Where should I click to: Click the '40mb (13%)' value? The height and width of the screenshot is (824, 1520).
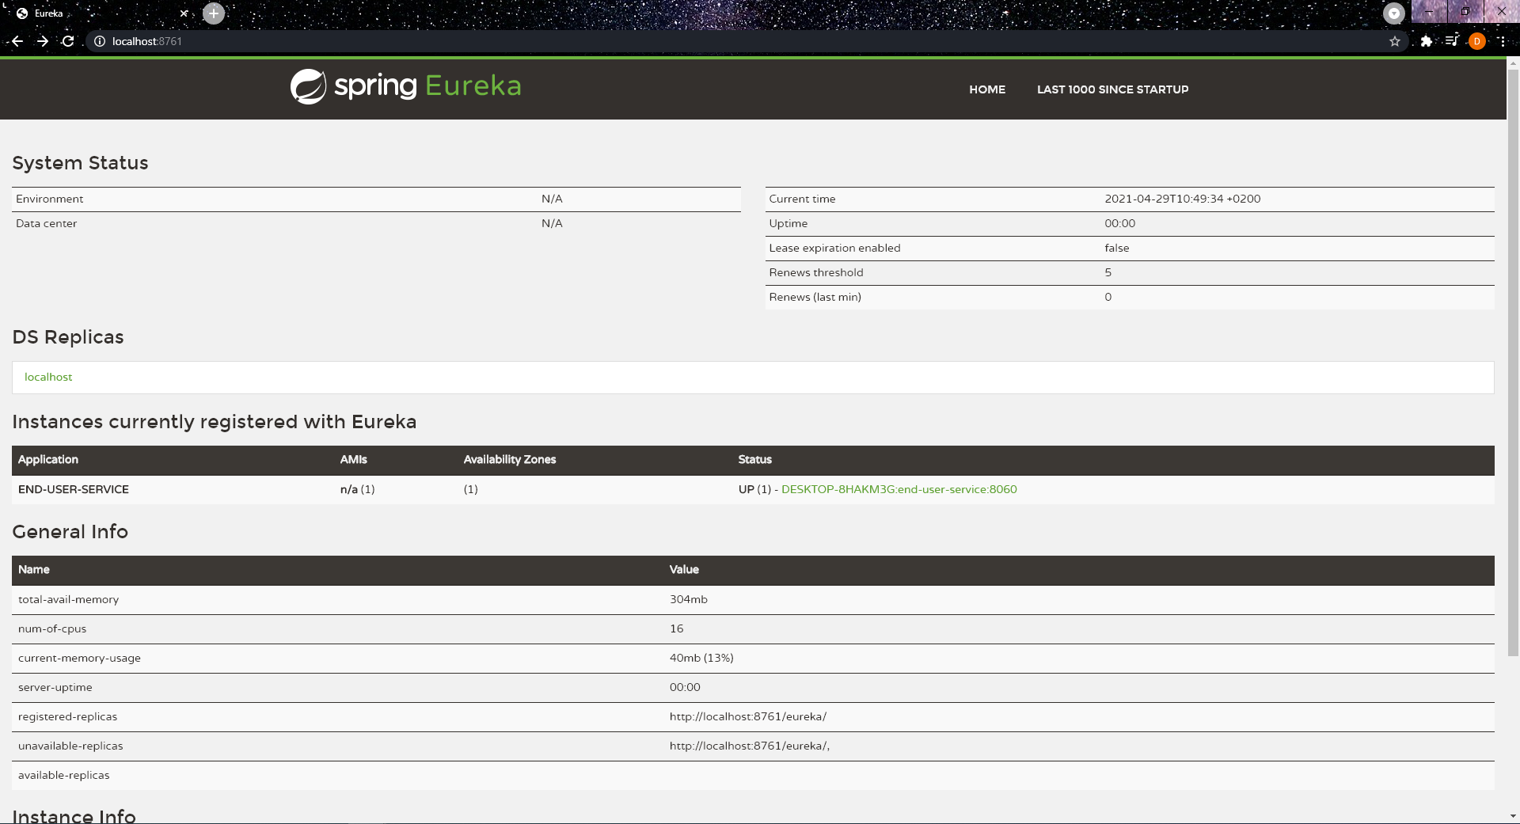coord(701,658)
